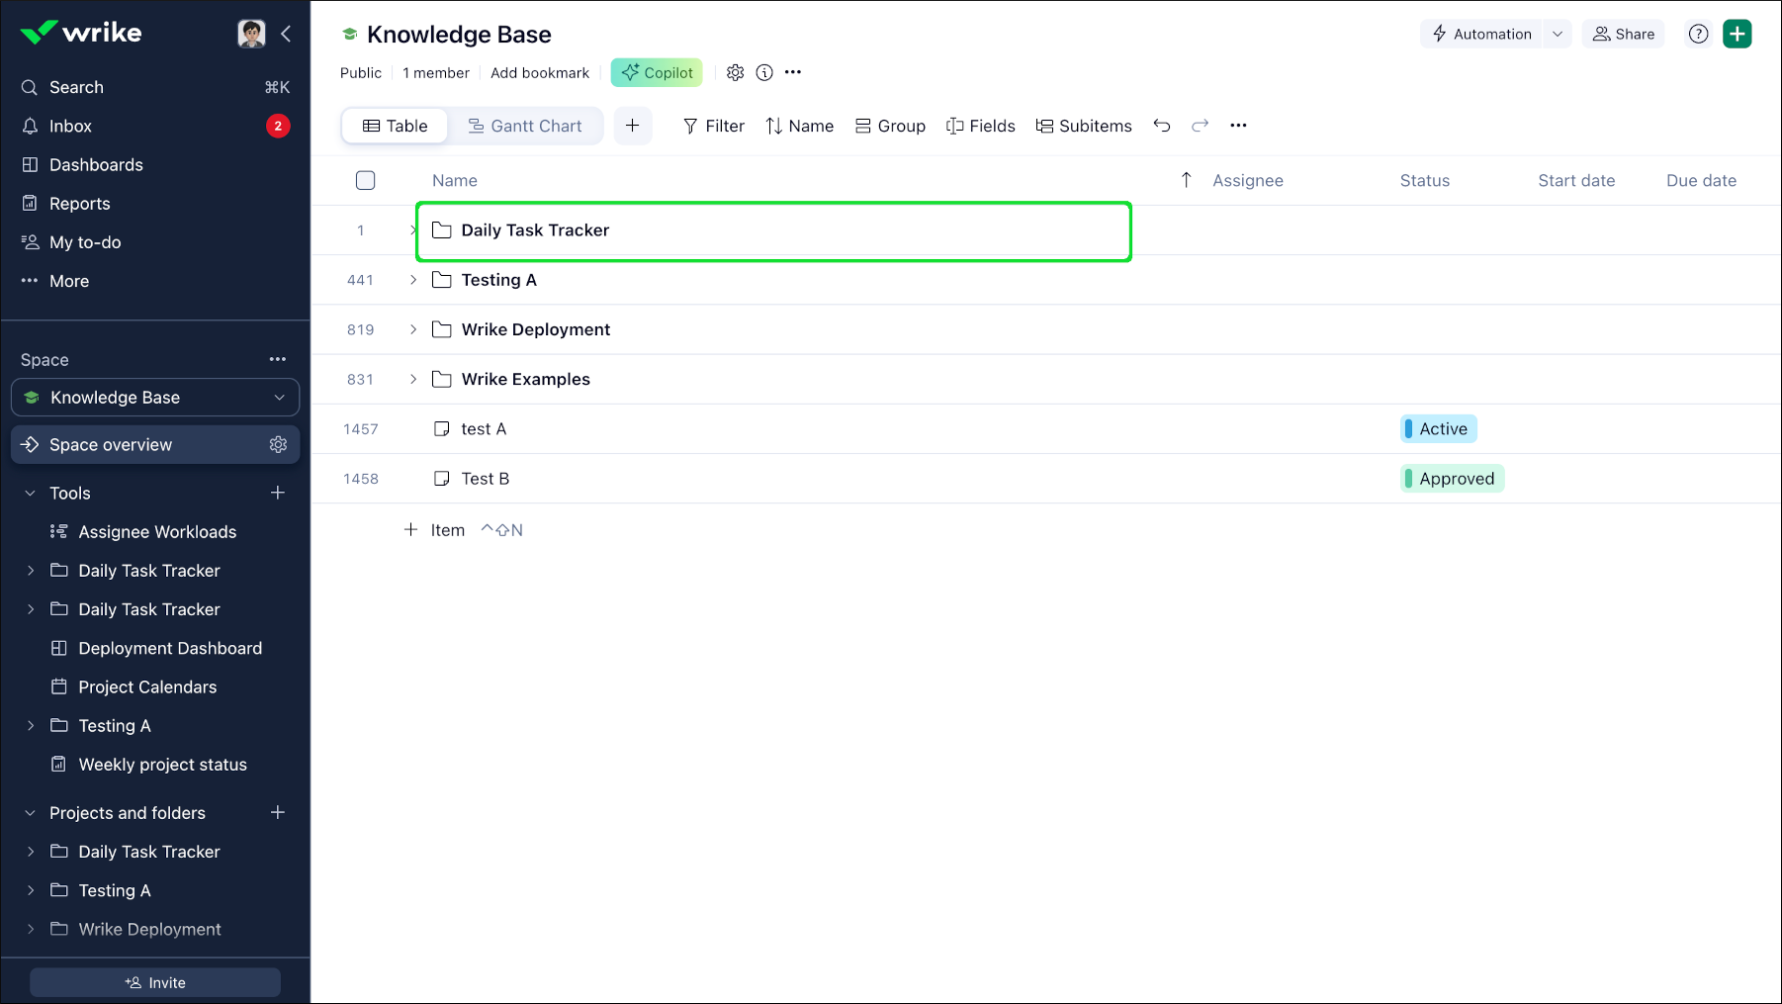Image resolution: width=1782 pixels, height=1004 pixels.
Task: Show More sidebar options
Action: [x=155, y=281]
